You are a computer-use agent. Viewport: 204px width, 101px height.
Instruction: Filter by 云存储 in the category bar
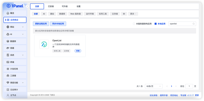[x=115, y=14]
